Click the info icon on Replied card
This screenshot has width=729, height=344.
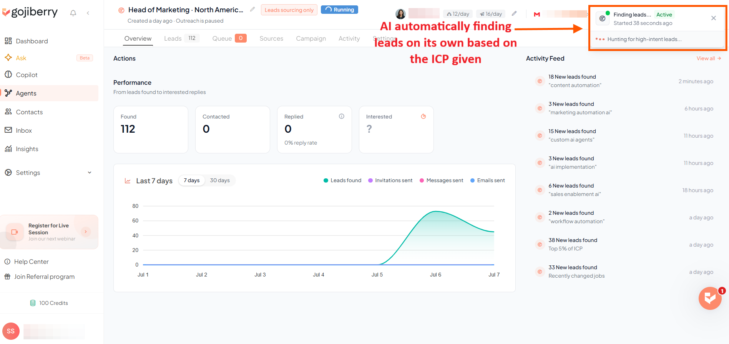coord(342,116)
